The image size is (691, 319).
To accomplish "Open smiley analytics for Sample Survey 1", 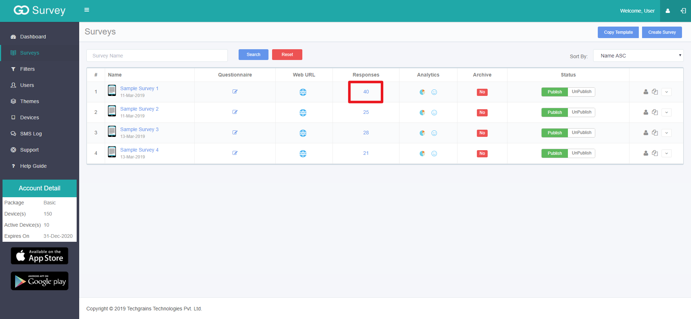I will point(434,92).
